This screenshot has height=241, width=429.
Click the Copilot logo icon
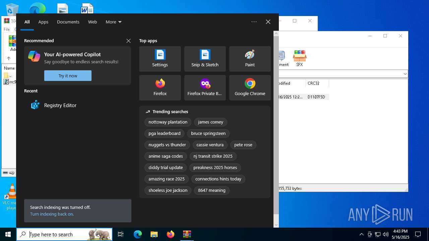point(34,56)
